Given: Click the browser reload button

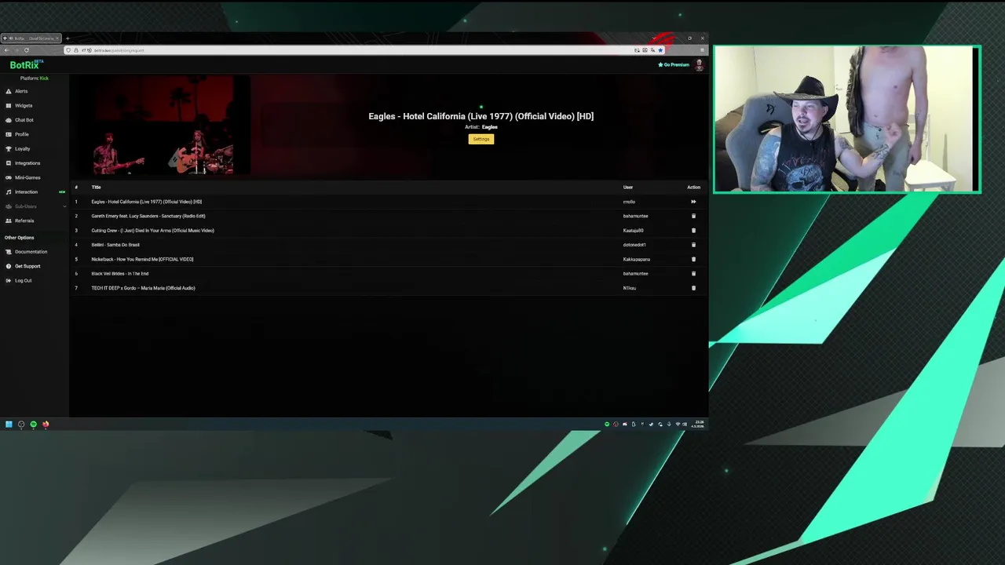Looking at the screenshot, I should [x=27, y=50].
